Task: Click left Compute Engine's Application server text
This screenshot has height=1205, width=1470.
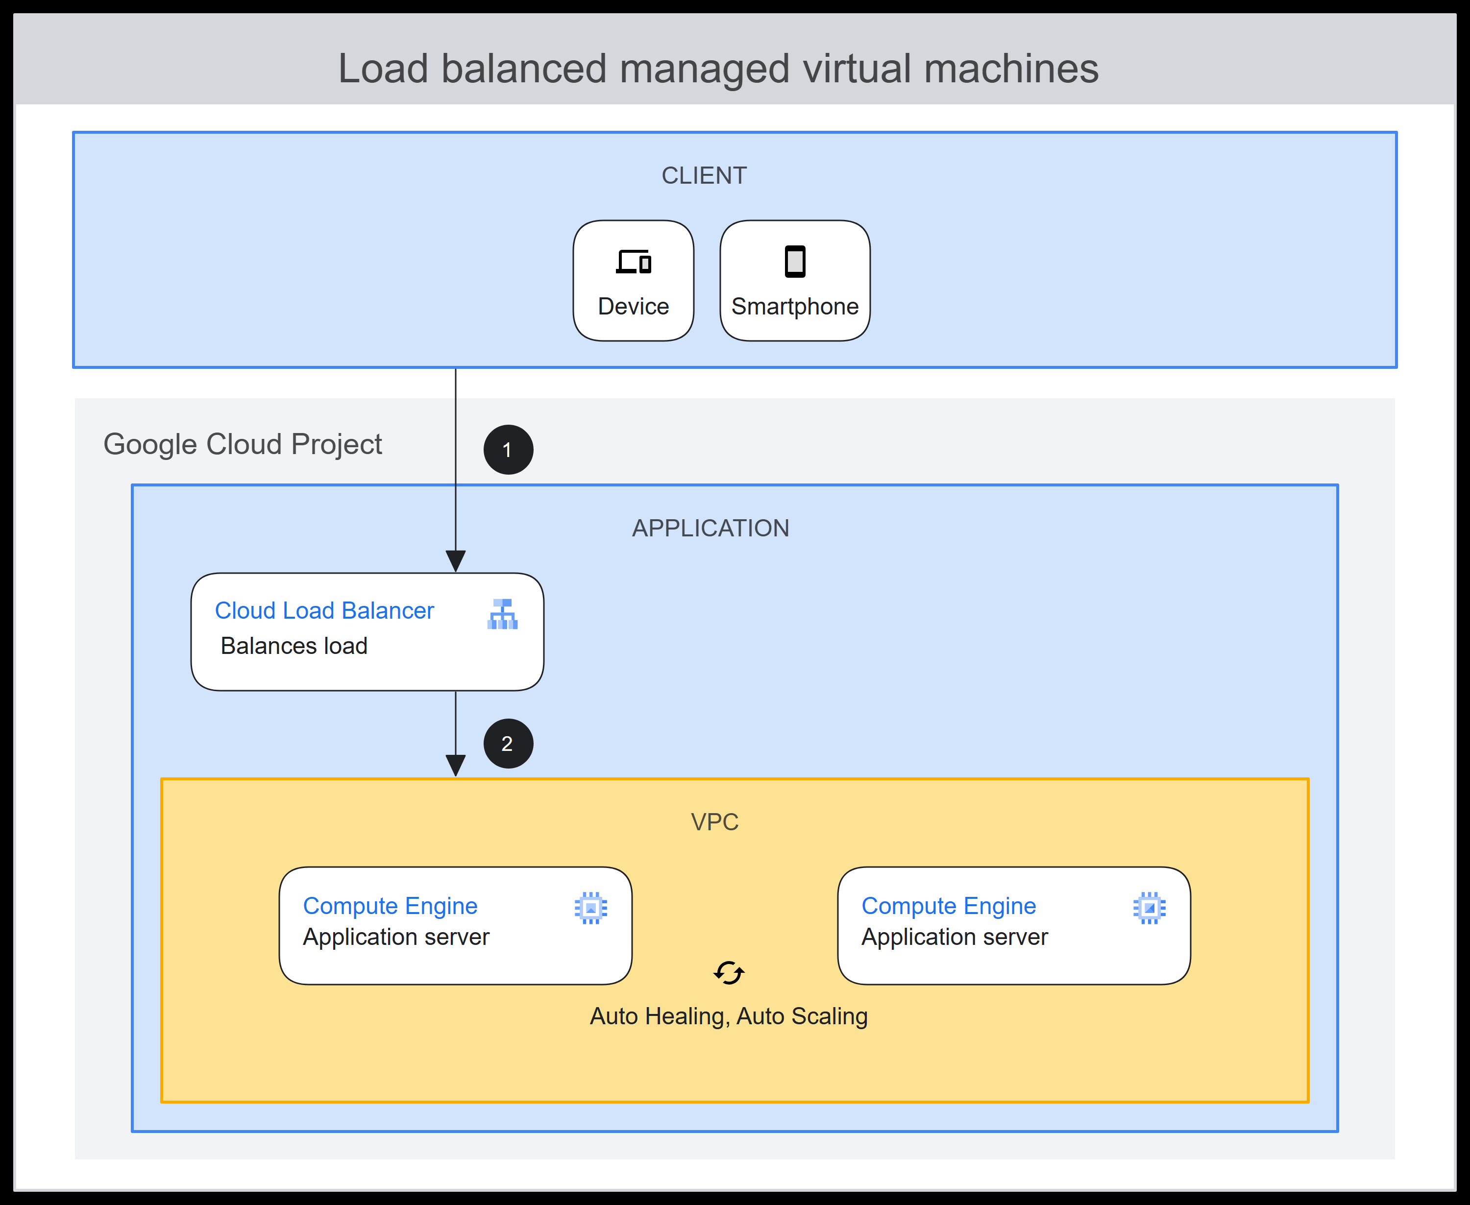Action: point(396,937)
